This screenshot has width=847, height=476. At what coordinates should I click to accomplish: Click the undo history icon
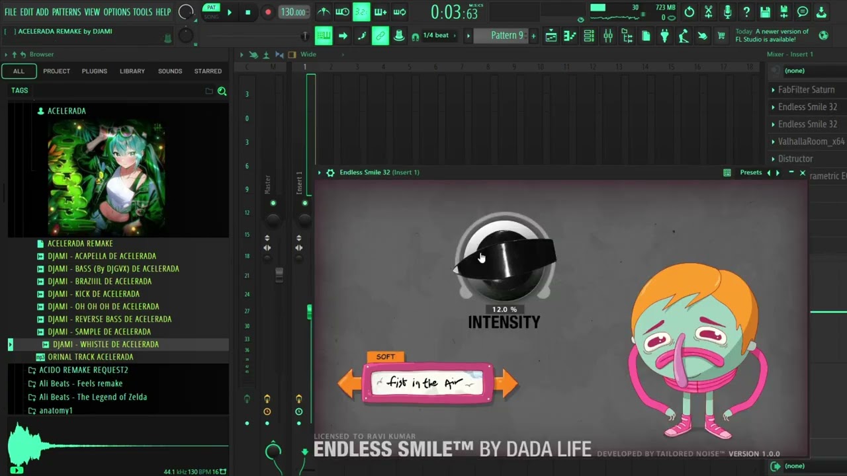click(x=689, y=12)
